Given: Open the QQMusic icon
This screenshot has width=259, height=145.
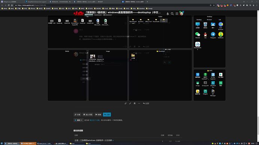Looking at the screenshot, I should (221, 34).
